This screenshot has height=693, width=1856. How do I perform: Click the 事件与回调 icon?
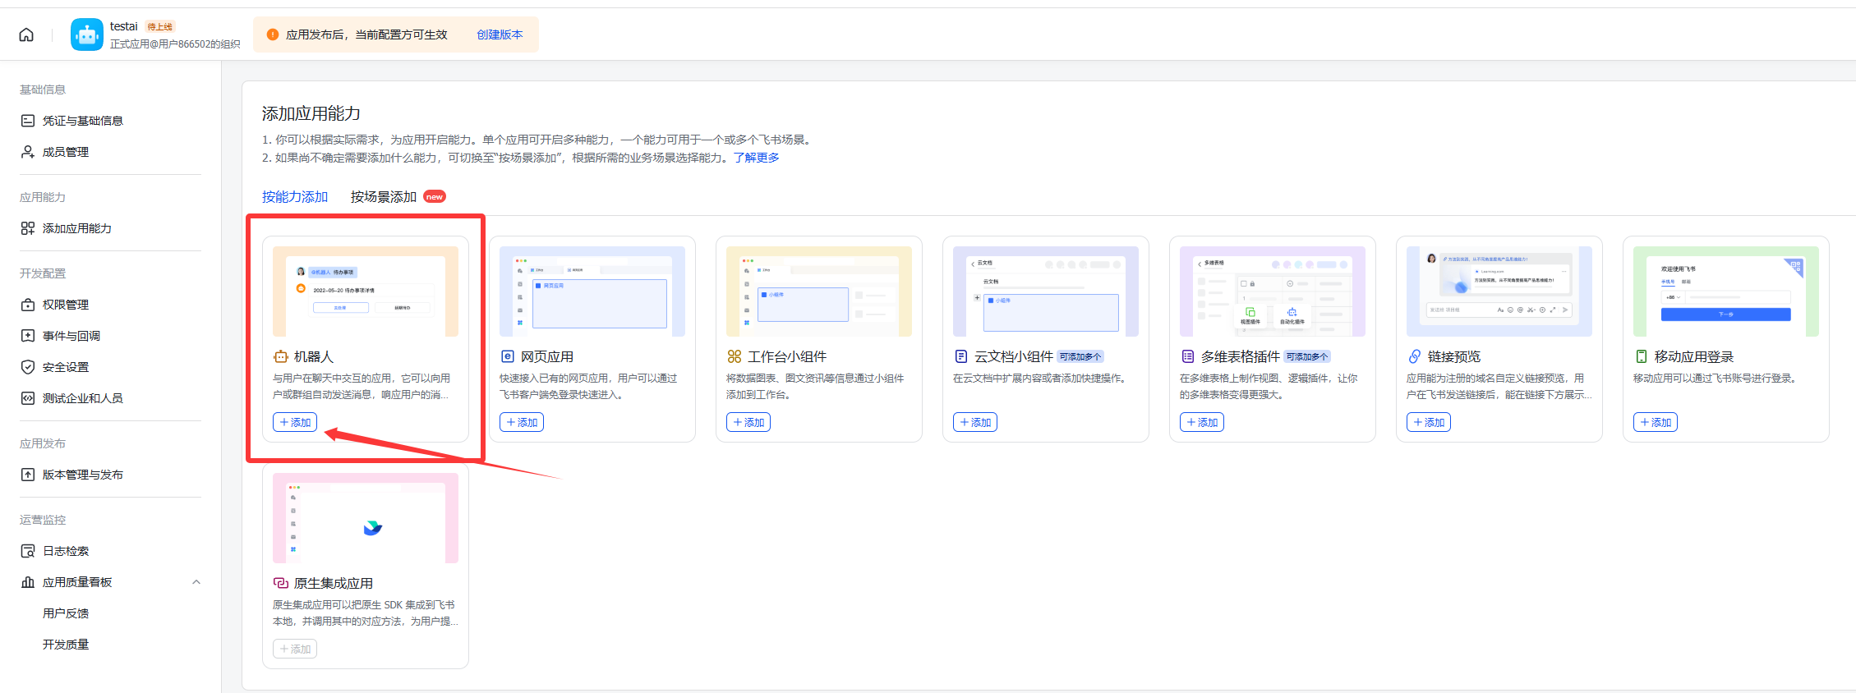(x=28, y=336)
